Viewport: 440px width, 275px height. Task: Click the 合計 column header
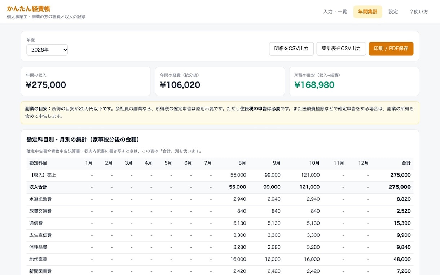coord(406,163)
